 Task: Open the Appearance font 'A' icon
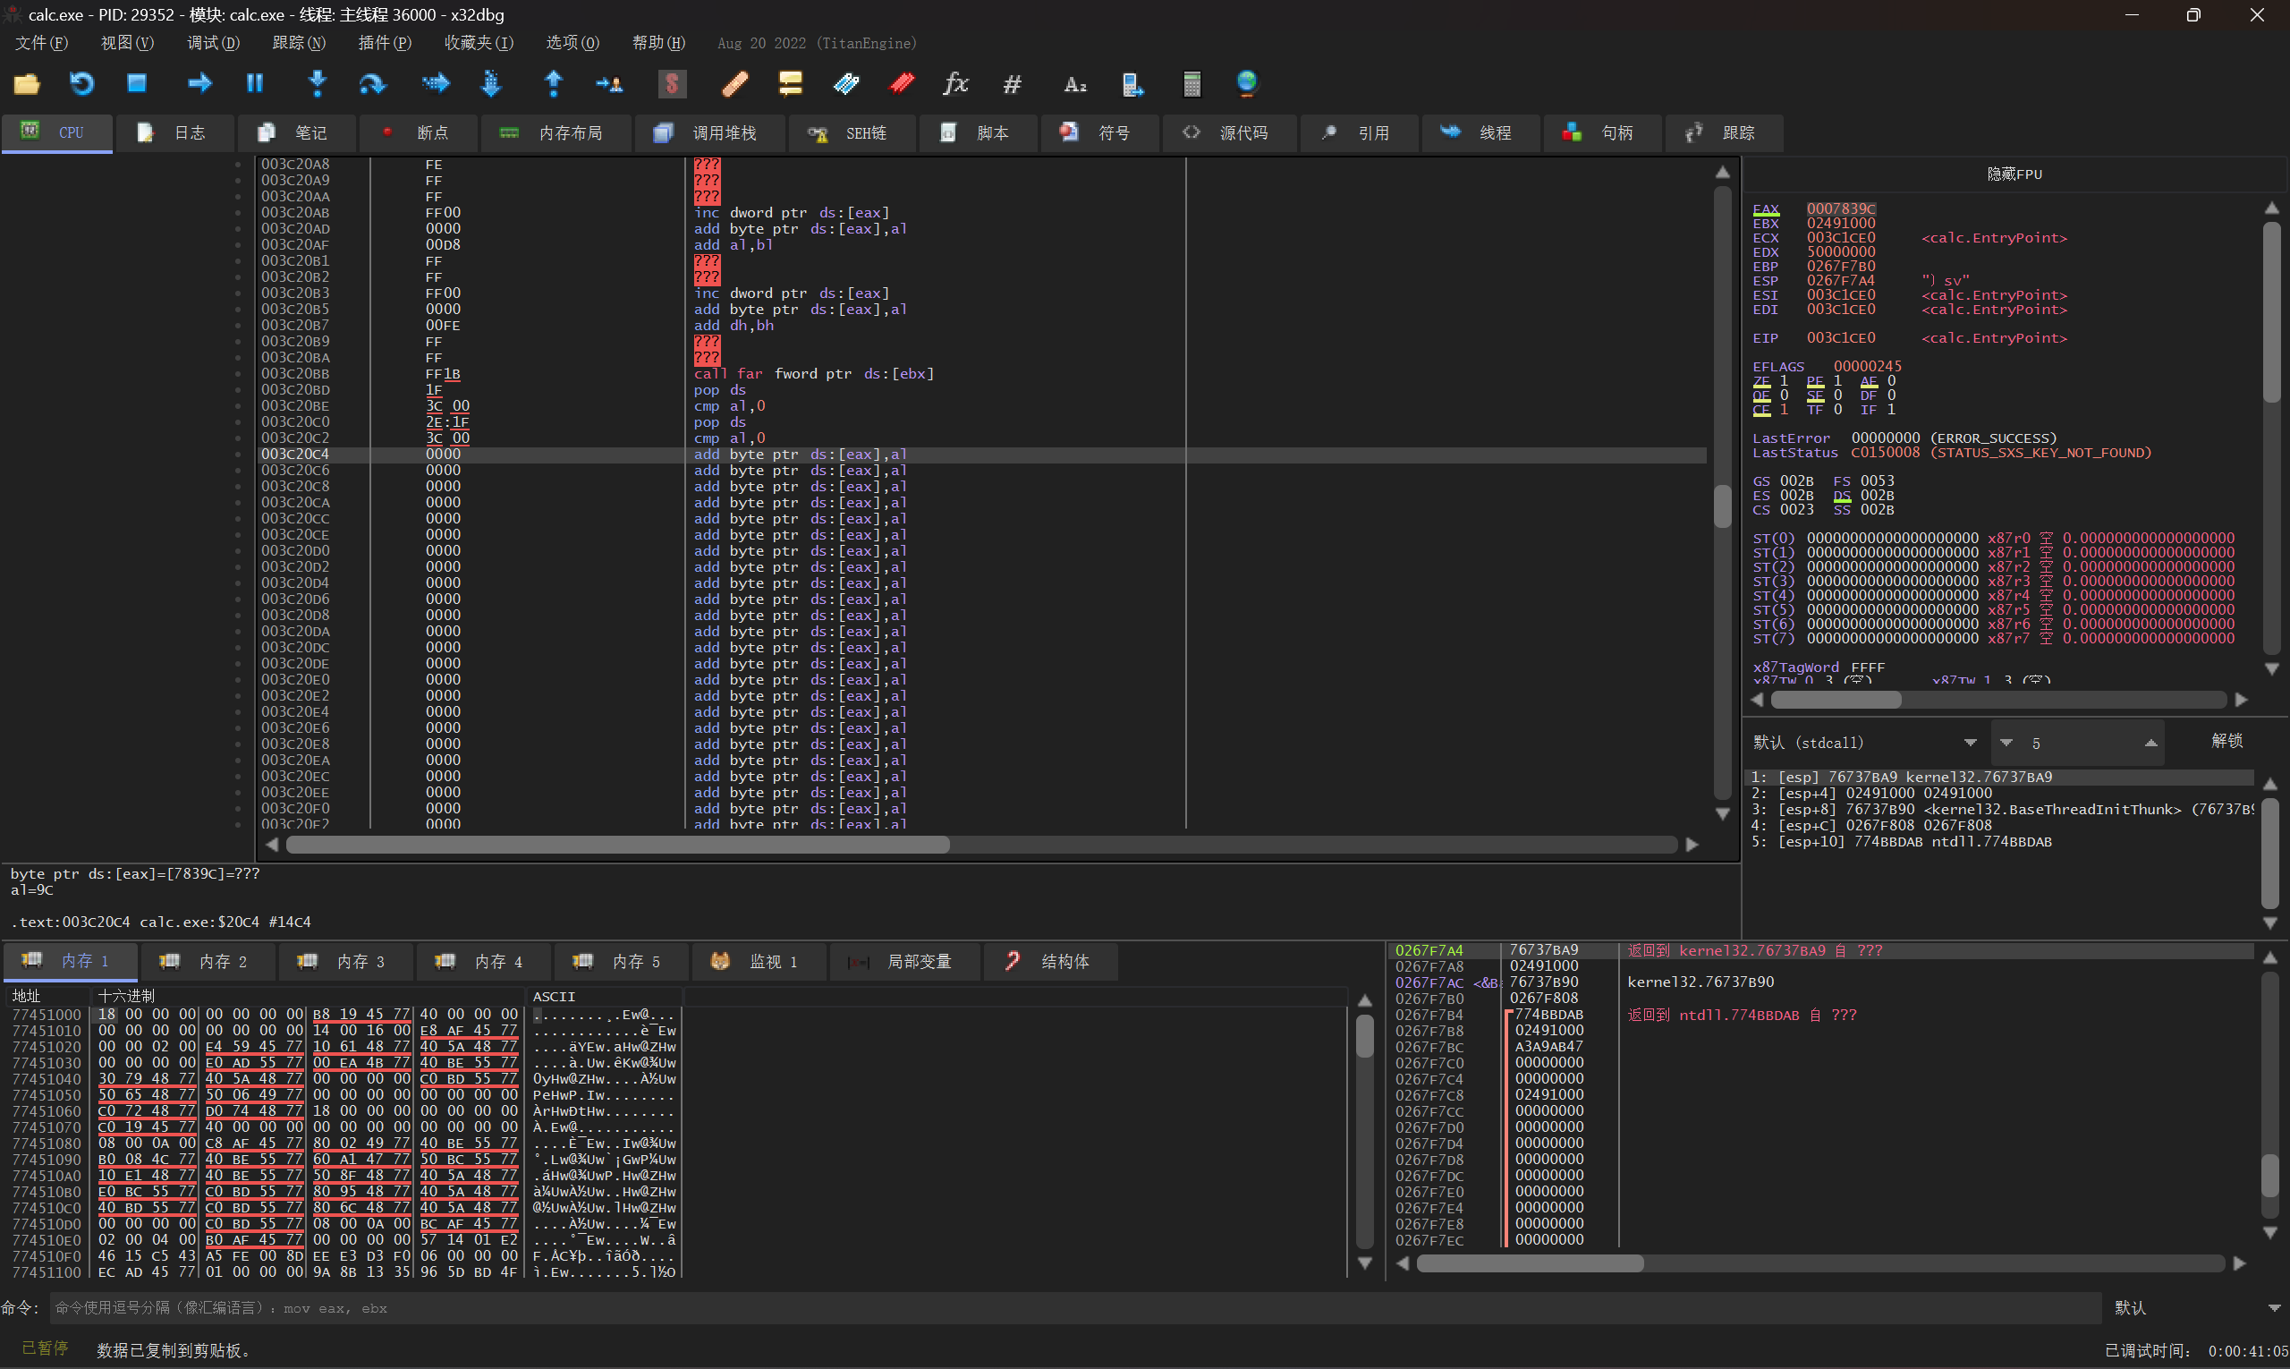[x=1074, y=85]
